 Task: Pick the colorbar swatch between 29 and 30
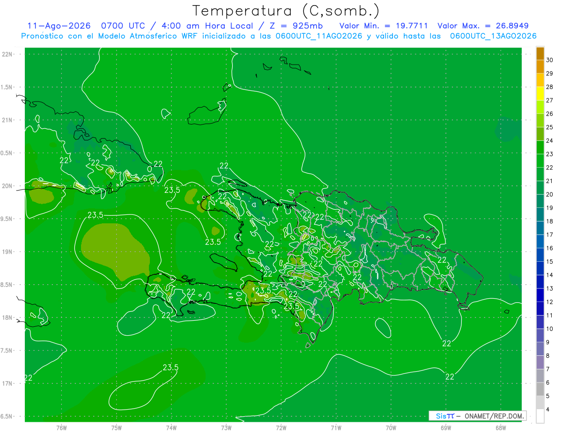point(540,66)
